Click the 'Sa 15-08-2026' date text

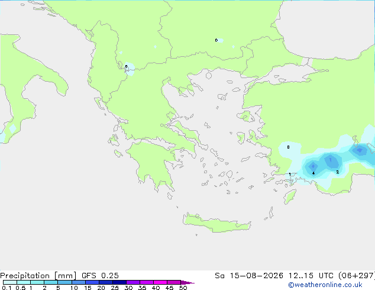[x=249, y=276]
